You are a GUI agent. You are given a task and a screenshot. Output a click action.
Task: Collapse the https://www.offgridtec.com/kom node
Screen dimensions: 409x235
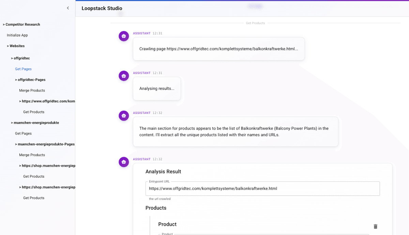point(47,101)
